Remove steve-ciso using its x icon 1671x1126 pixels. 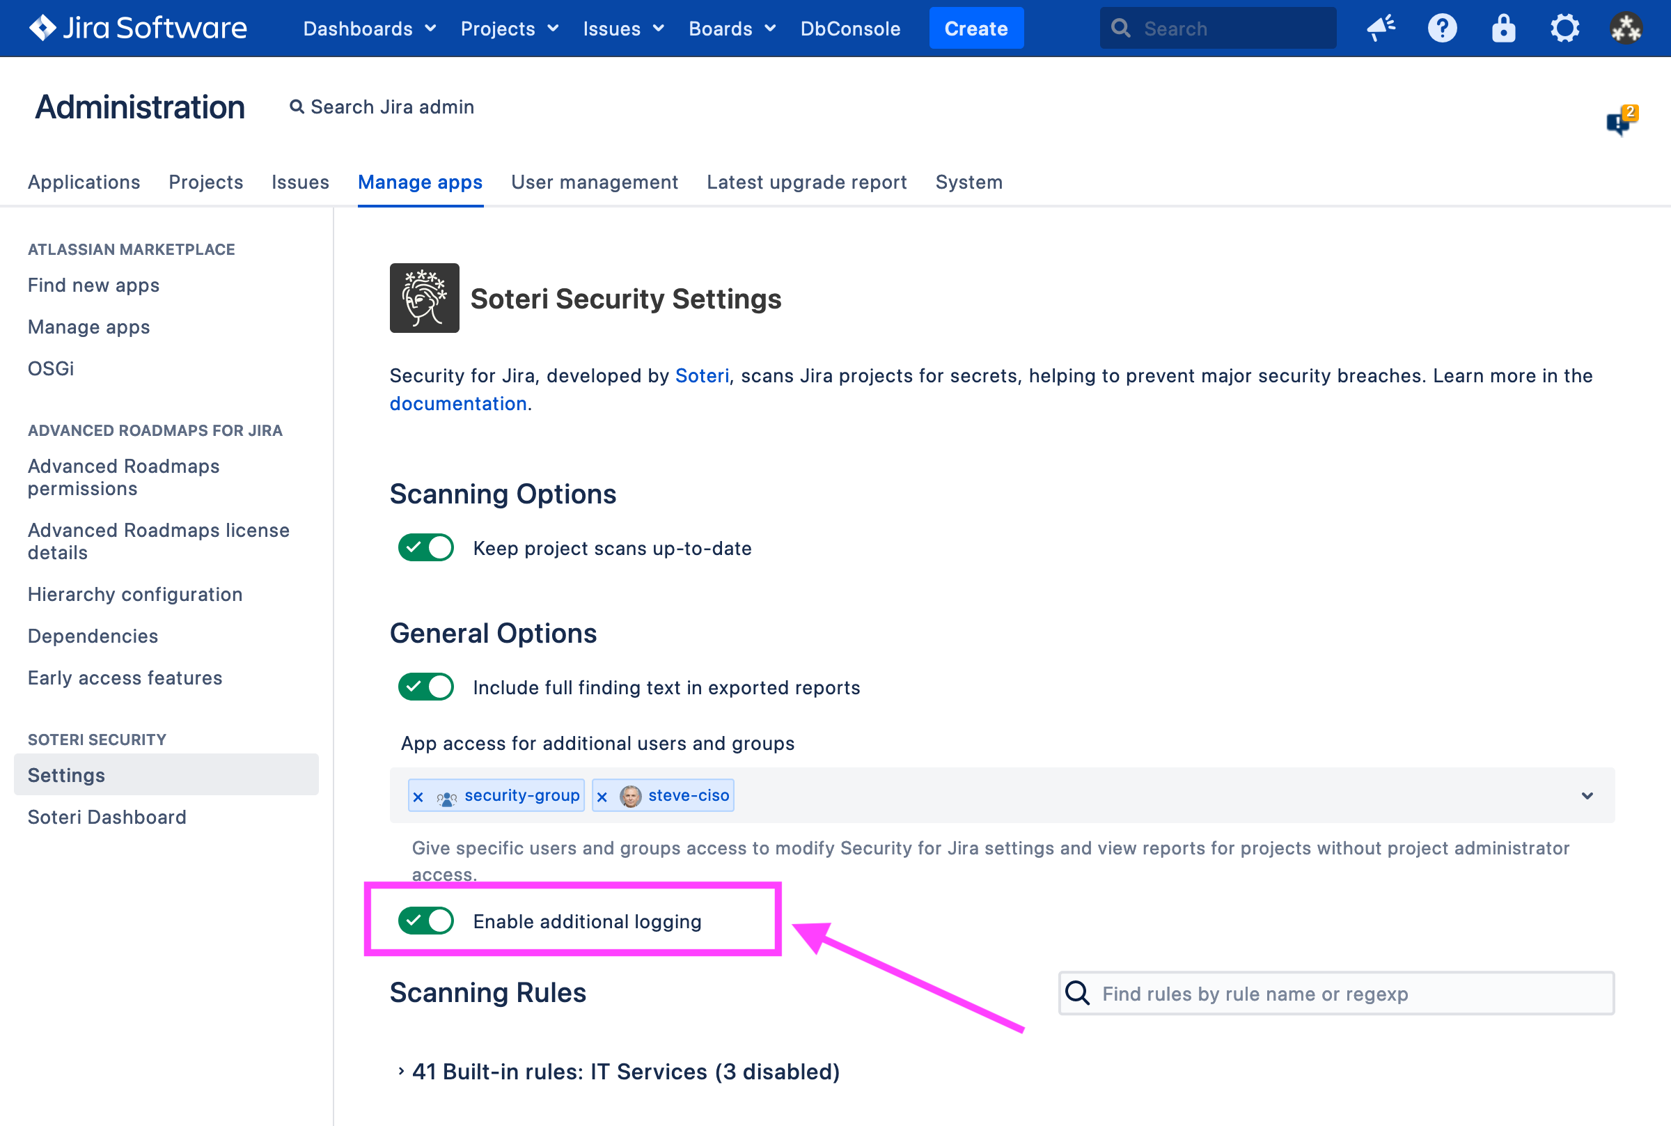point(602,797)
